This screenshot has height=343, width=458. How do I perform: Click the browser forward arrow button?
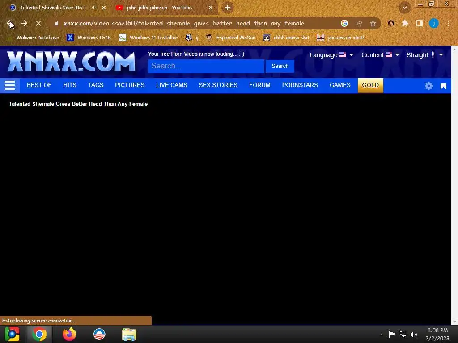(24, 24)
